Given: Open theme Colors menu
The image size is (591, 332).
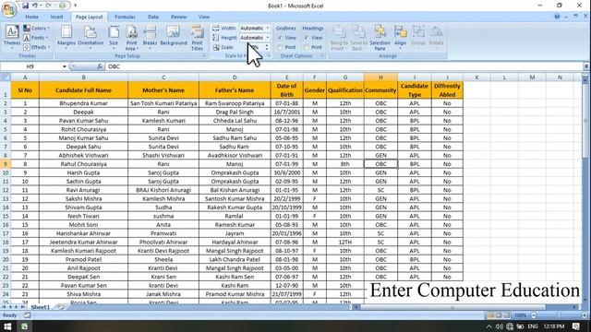Looking at the screenshot, I should tap(37, 29).
